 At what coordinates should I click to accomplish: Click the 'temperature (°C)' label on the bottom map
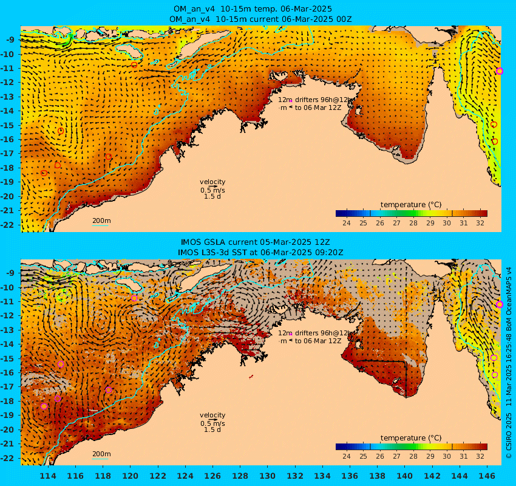[411, 437]
